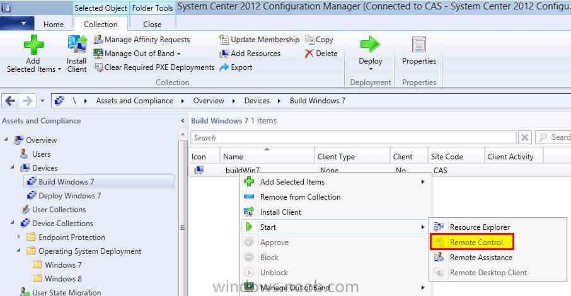Click Overview in the breadcrumb path
The width and height of the screenshot is (571, 296).
(209, 101)
